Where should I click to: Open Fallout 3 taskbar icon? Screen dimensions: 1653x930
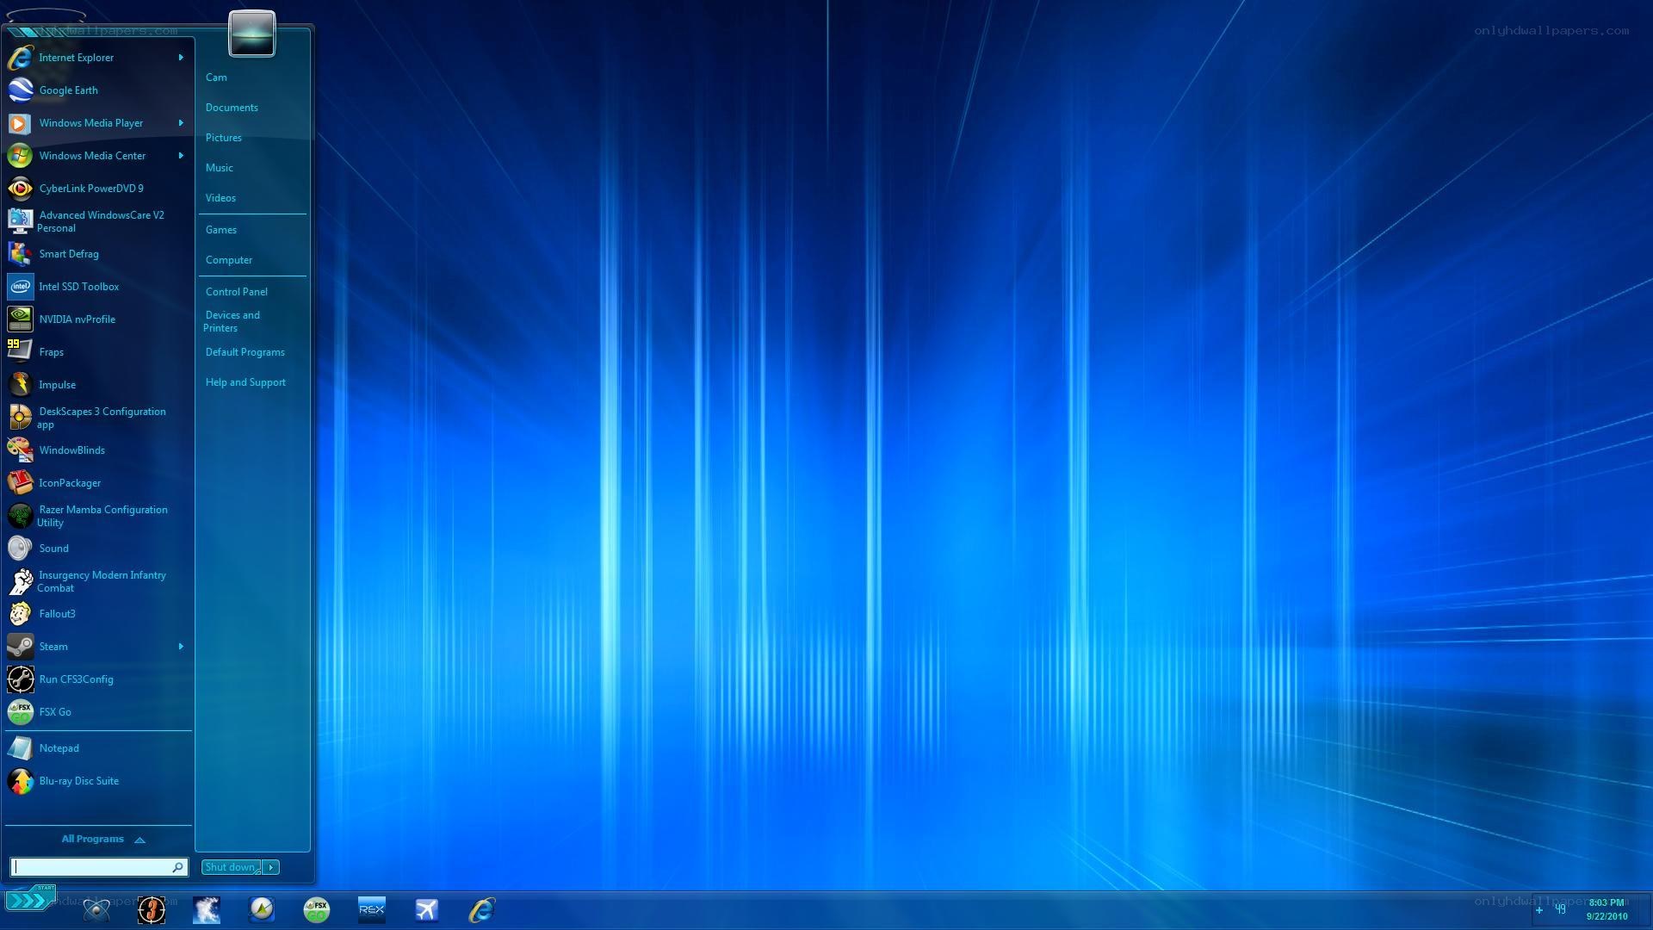pos(152,910)
